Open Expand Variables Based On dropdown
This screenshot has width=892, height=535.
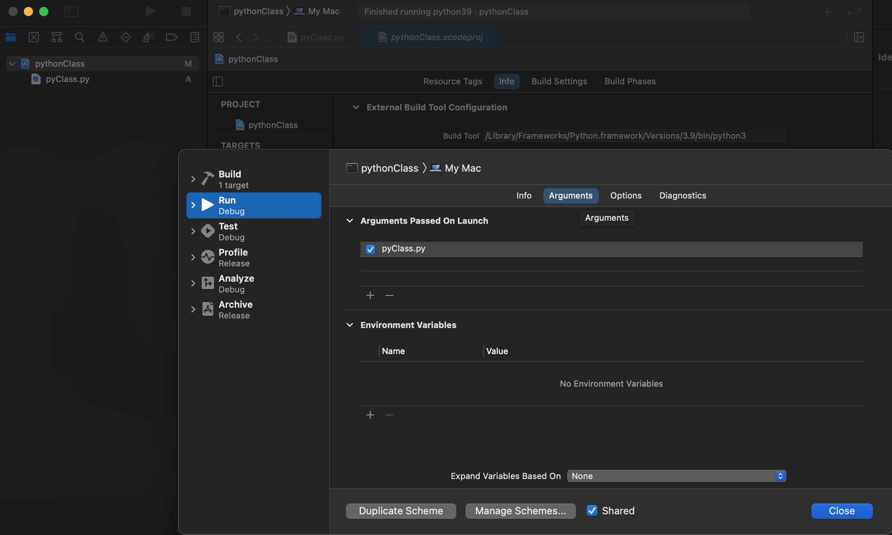[676, 476]
